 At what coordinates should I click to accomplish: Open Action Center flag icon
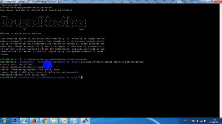click(x=193, y=121)
